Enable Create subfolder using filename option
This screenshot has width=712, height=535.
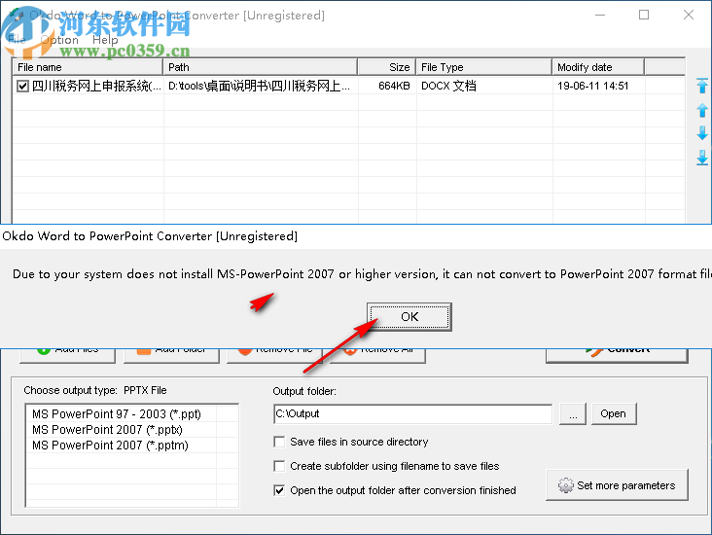coord(279,466)
